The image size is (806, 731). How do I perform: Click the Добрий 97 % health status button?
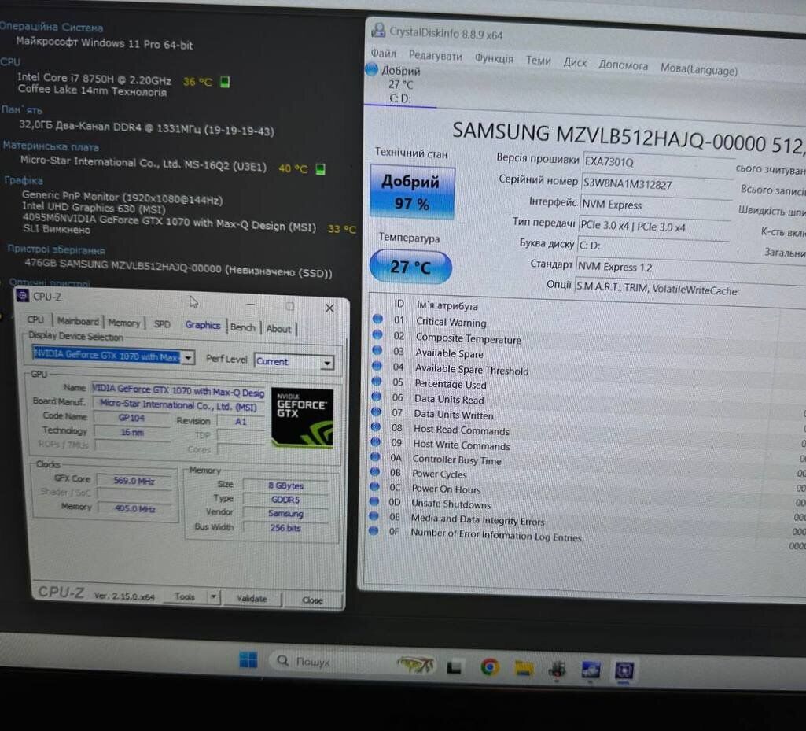pos(412,191)
